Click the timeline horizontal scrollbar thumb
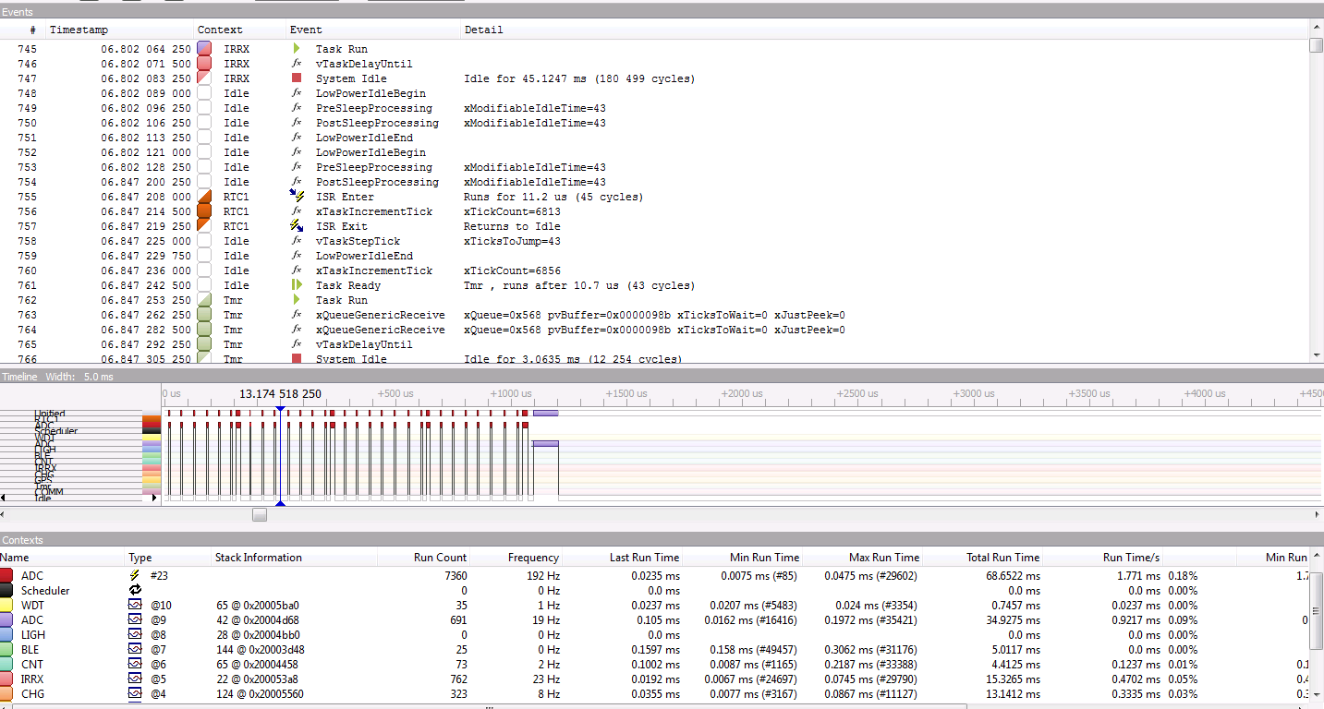The height and width of the screenshot is (709, 1324). click(260, 514)
